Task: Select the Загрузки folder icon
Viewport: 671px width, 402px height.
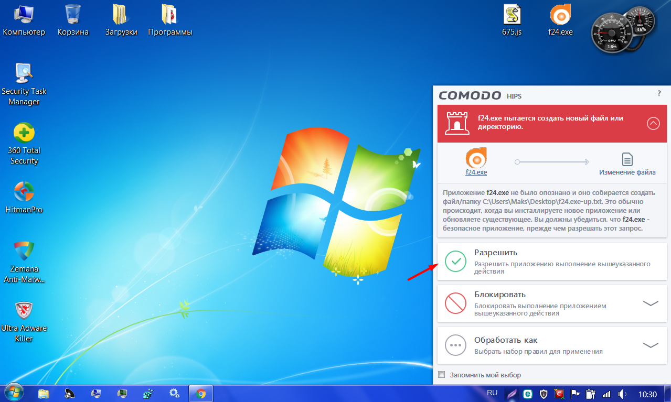Action: 121,20
